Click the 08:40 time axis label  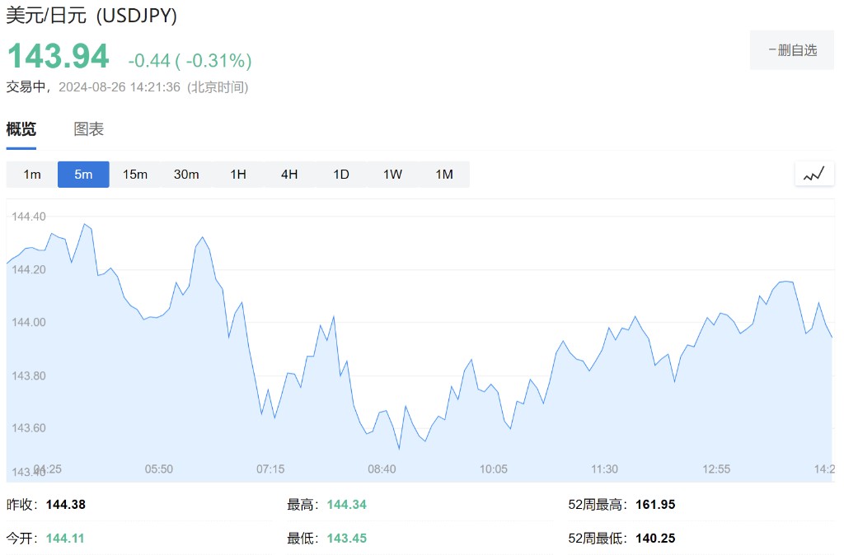[382, 469]
